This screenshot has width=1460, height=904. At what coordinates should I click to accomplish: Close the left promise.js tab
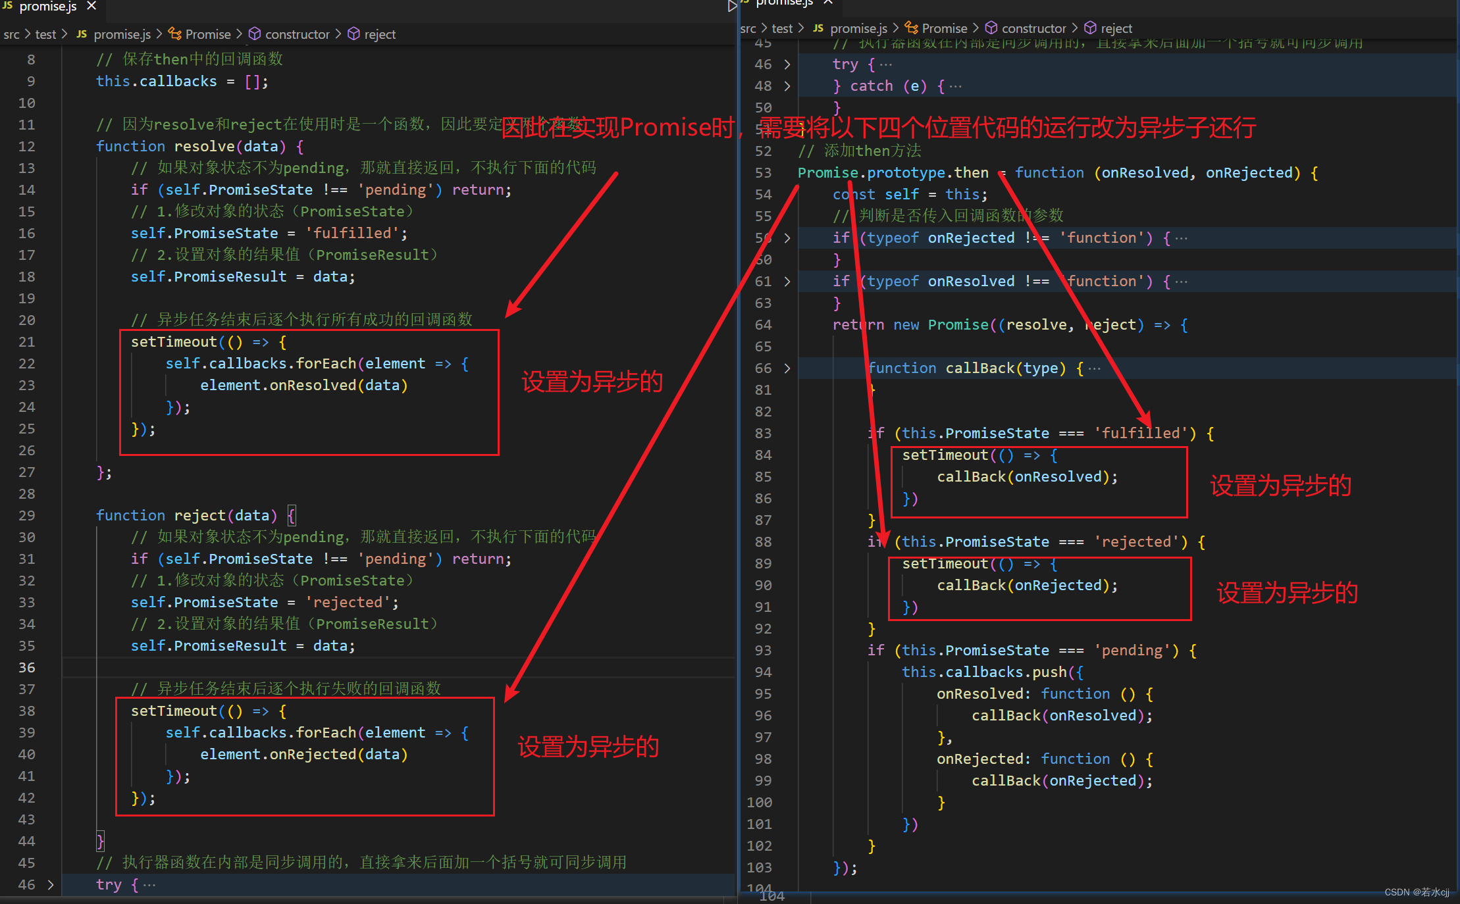[x=92, y=6]
